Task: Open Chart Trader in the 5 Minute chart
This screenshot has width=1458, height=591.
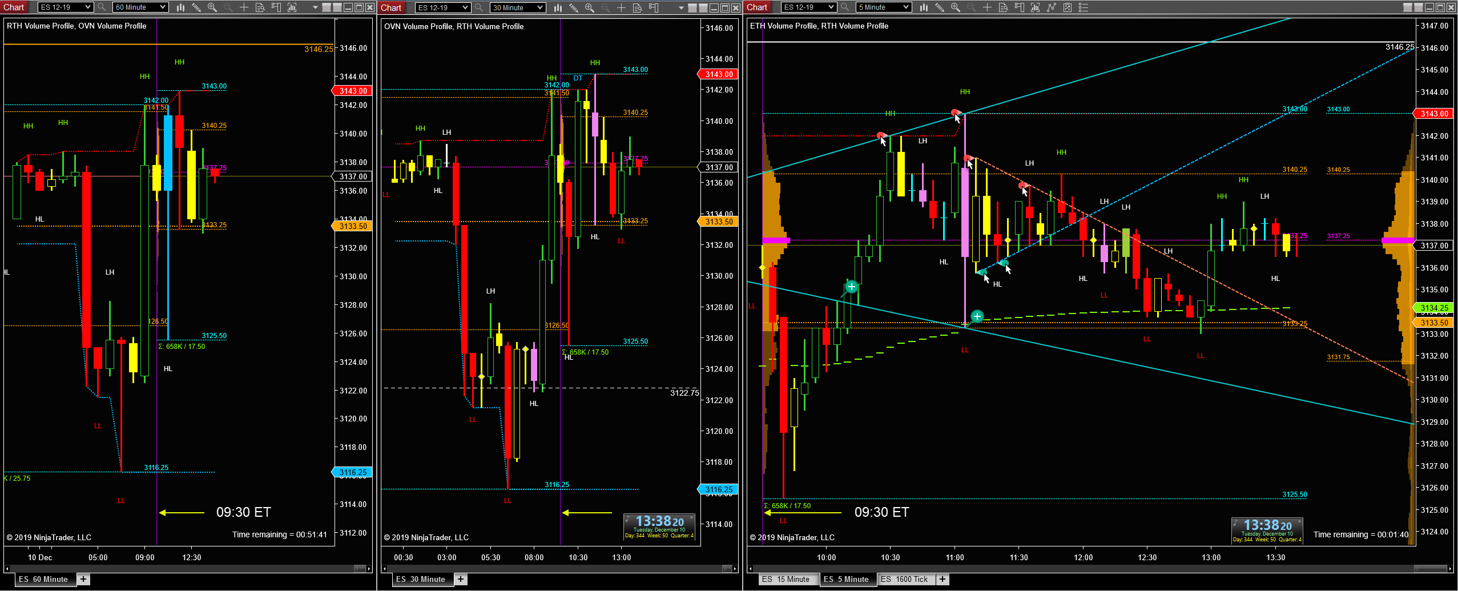Action: tap(1020, 7)
